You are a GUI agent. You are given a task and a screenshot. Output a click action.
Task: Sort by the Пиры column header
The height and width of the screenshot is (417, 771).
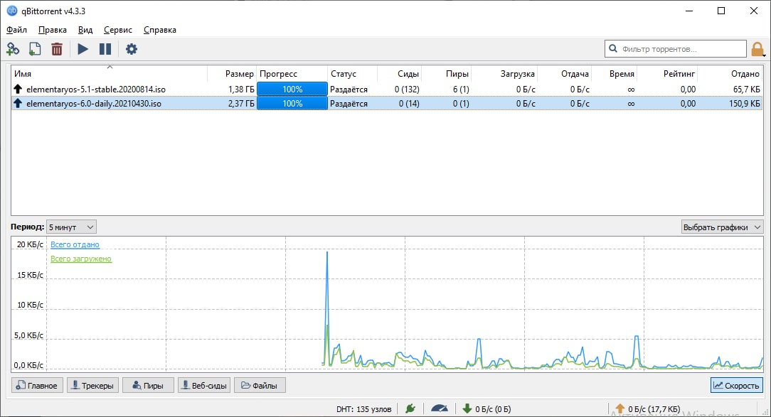[x=447, y=74]
